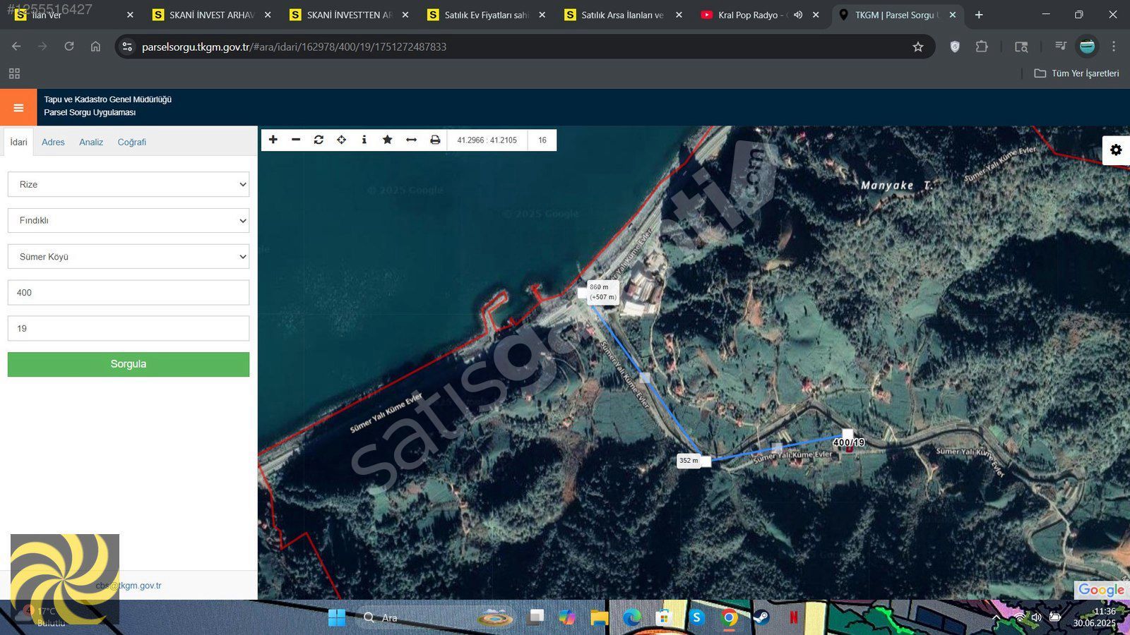Screen dimensions: 1130x635
Task: Zoom in the map with plus icon
Action: pyautogui.click(x=273, y=140)
